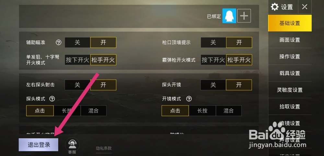This screenshot has height=156, width=324.
Task: Select 长按 under 开镜模式
Action: point(202,111)
